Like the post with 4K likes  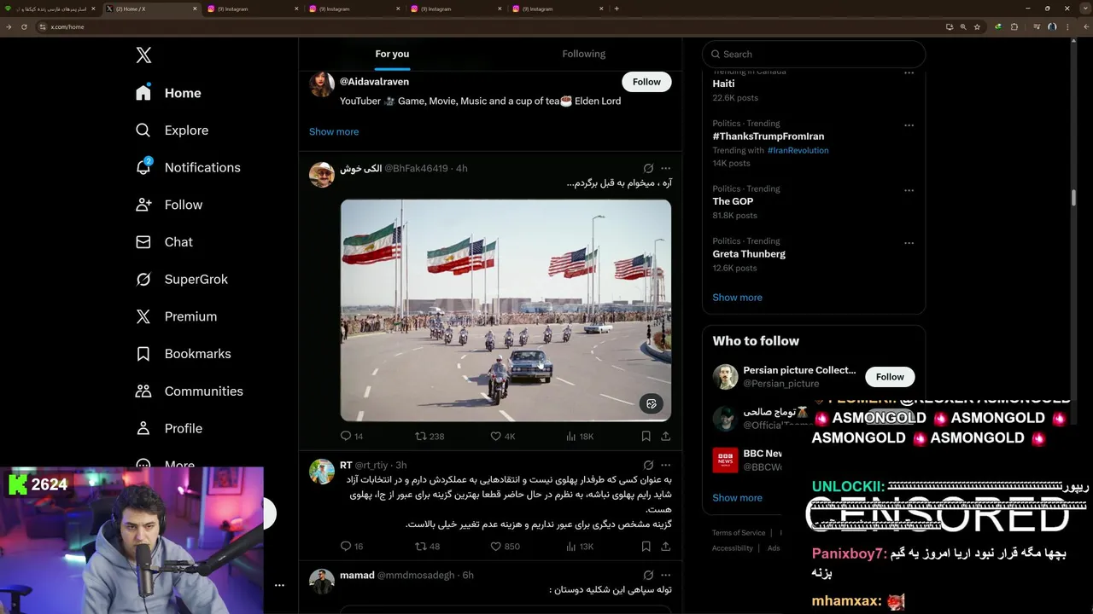click(x=503, y=436)
